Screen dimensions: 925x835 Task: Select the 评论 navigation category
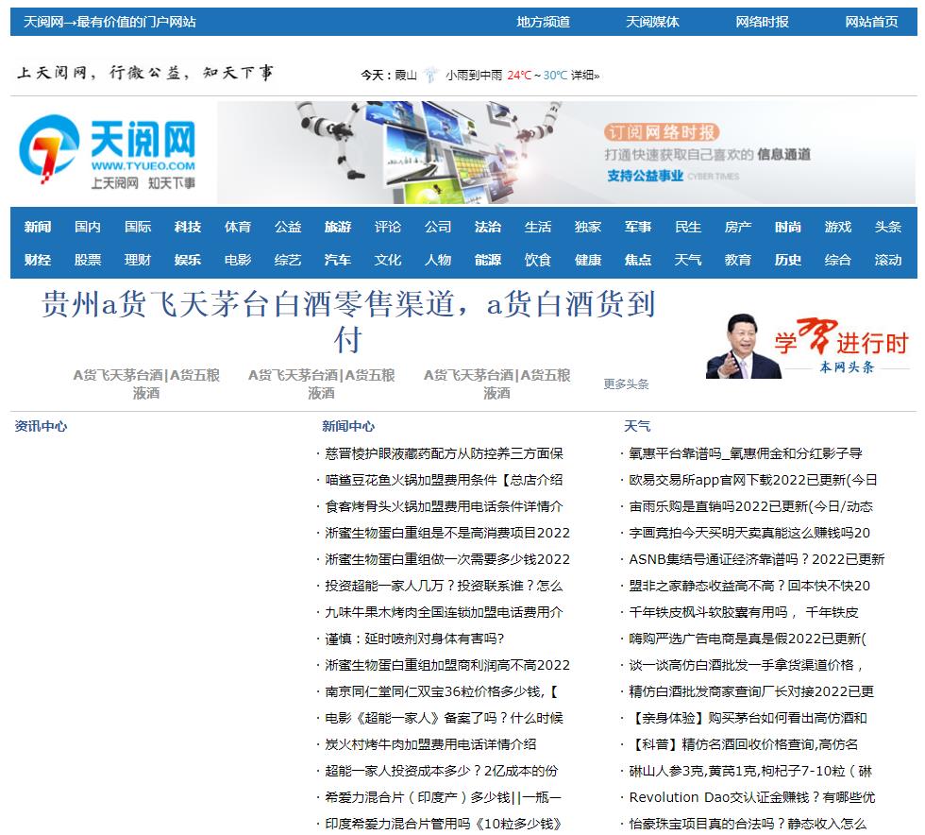pos(388,227)
